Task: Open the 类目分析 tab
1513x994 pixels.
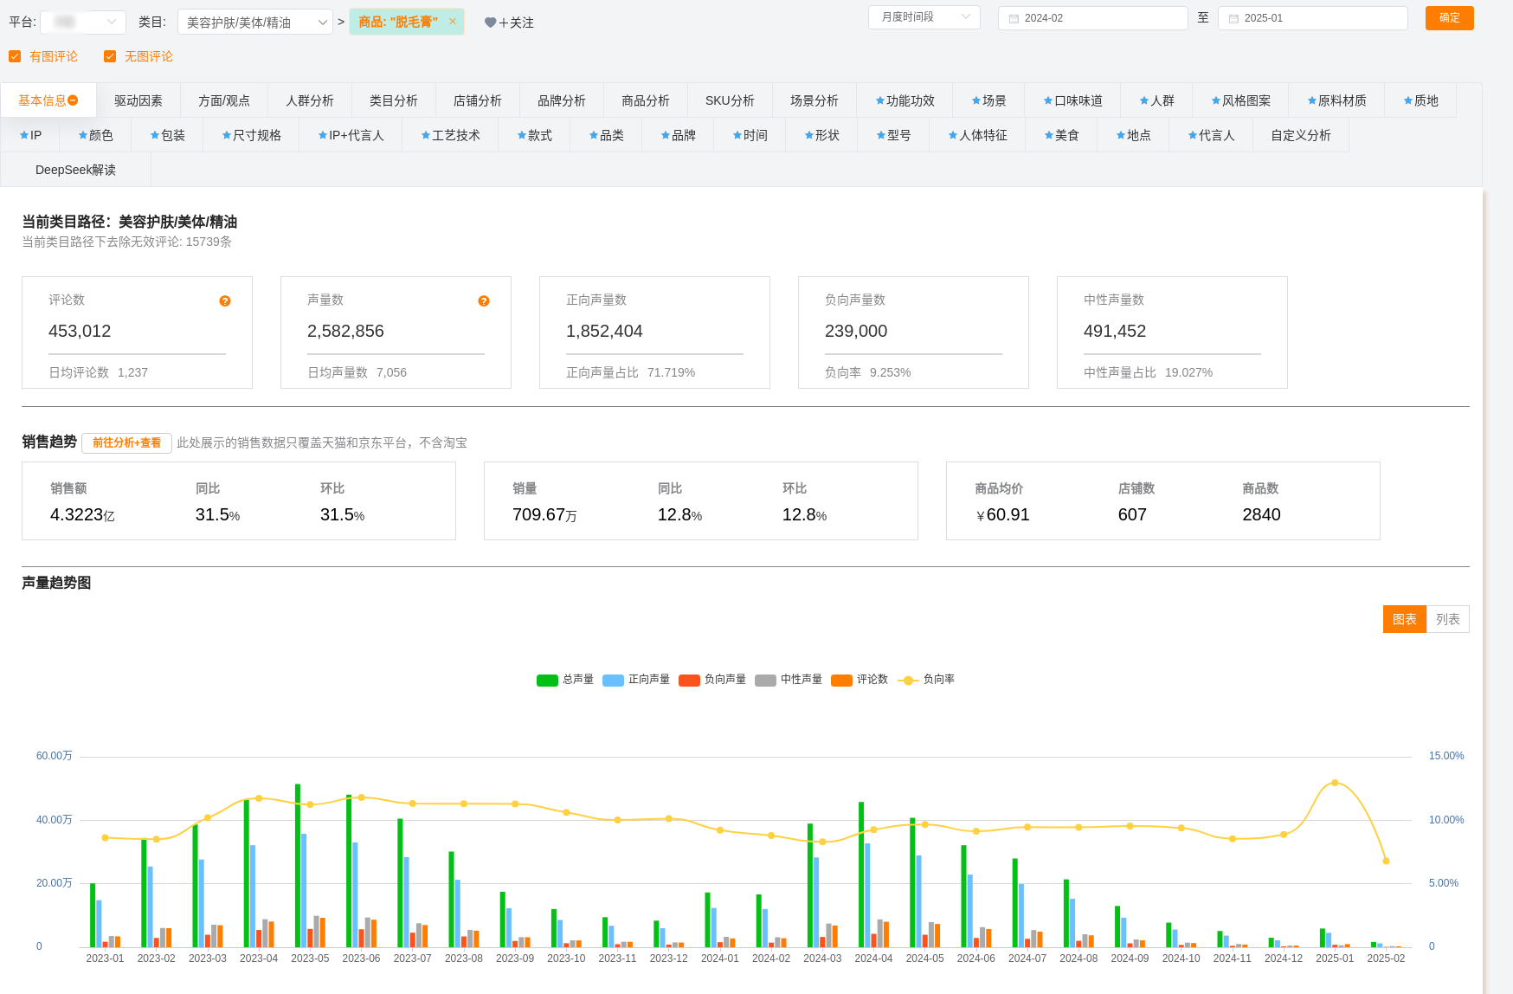Action: (x=394, y=100)
